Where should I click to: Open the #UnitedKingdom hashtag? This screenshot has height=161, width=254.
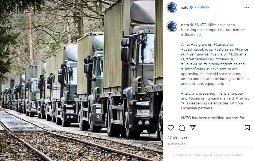pos(218,64)
